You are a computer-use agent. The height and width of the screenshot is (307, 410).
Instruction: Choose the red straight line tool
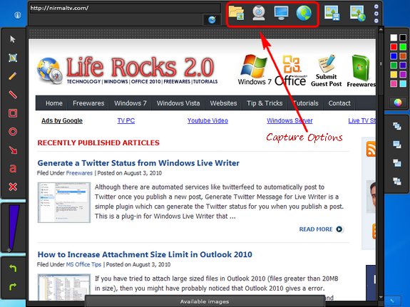[13, 94]
